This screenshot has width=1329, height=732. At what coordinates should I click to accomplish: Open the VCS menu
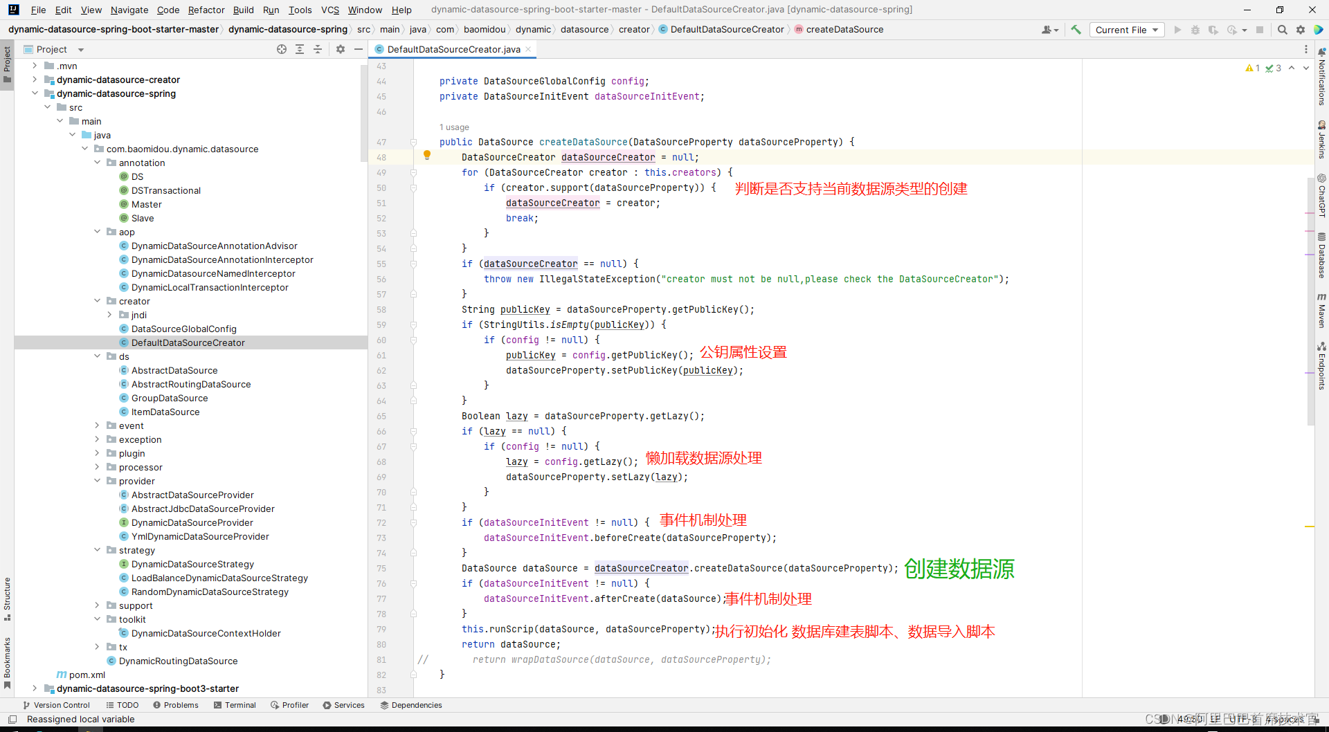[330, 10]
